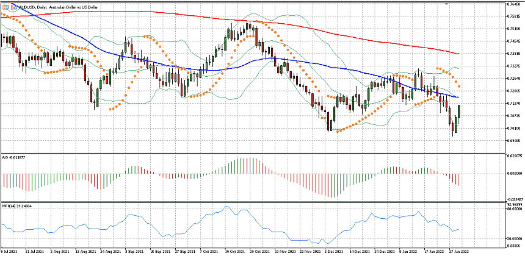Click the 0.70100 price scale label
525x256 pixels.
[x=513, y=129]
